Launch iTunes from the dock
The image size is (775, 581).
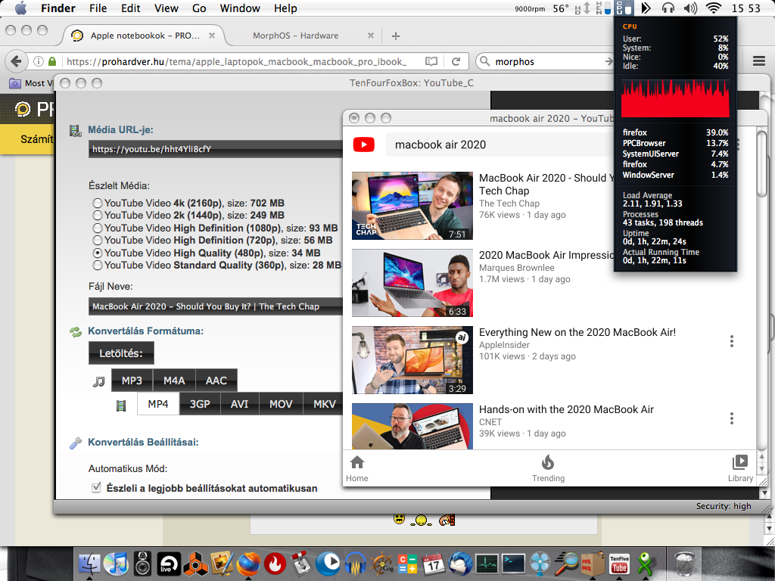point(116,563)
